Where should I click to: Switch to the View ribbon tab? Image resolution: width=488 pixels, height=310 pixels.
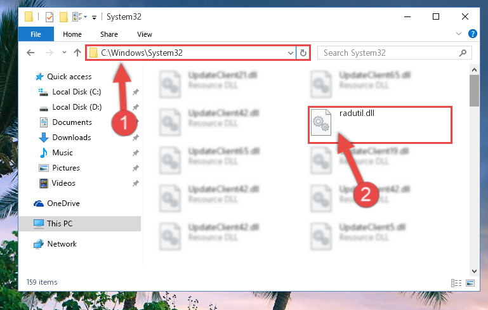[x=145, y=34]
